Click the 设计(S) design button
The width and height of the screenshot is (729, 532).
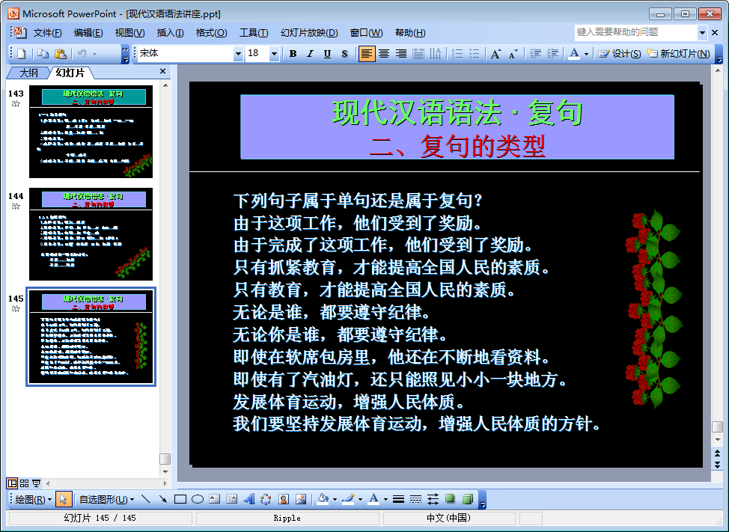pos(620,54)
